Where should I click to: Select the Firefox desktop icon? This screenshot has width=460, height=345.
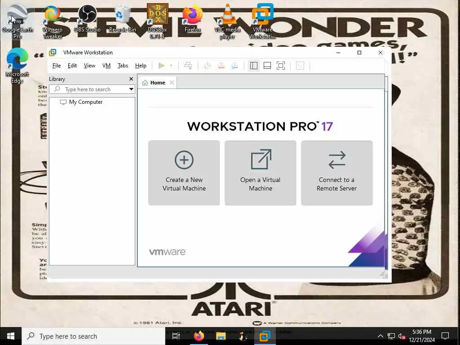(192, 19)
